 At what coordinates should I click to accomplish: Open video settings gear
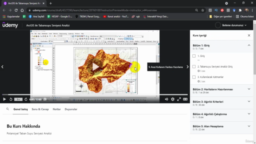point(172,99)
